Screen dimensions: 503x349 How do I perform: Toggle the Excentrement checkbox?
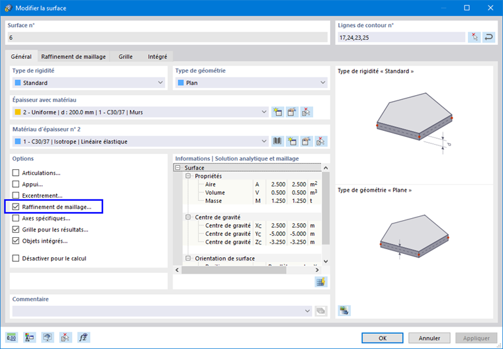coord(16,196)
